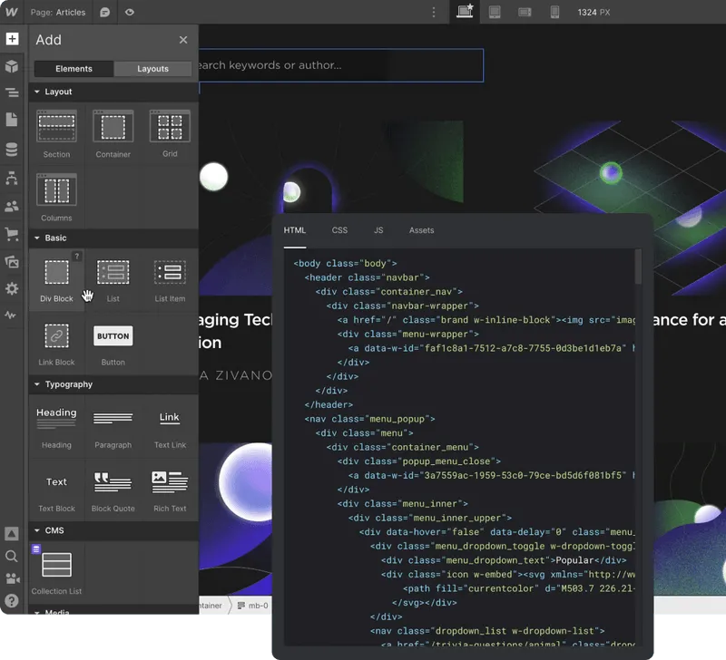Toggle preview mode with the eye icon
This screenshot has width=726, height=660.
point(130,12)
